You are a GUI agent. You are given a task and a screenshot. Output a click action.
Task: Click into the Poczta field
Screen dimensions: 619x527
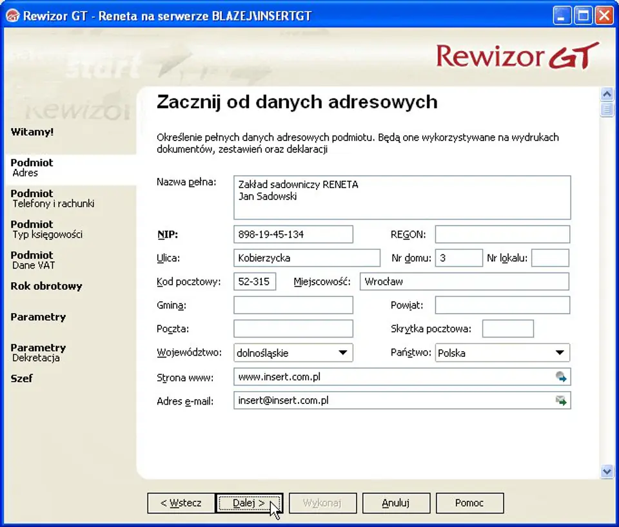tap(293, 329)
